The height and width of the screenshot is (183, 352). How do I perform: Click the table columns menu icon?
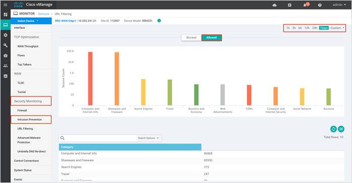341,129
